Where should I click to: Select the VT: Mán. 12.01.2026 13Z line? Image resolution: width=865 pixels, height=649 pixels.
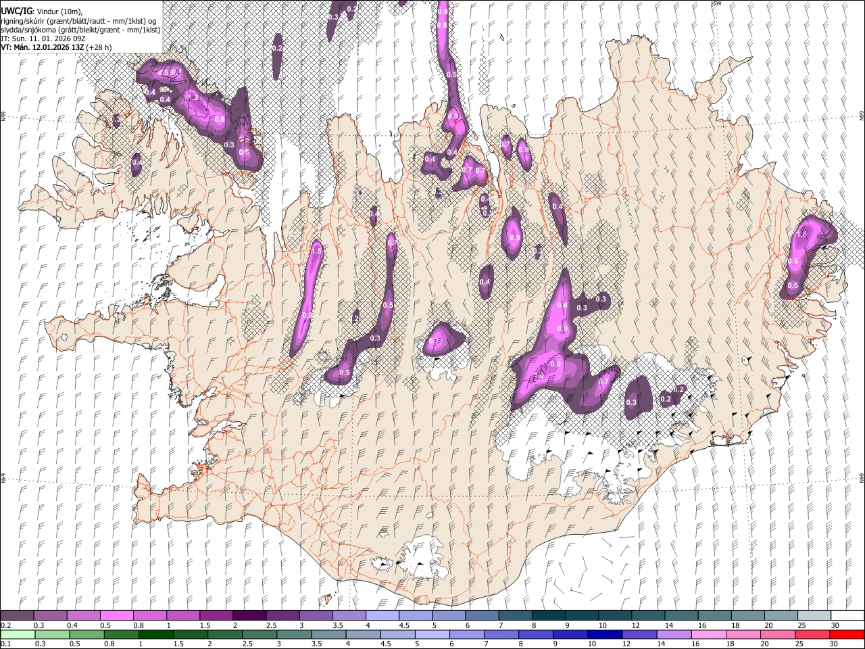[x=56, y=47]
